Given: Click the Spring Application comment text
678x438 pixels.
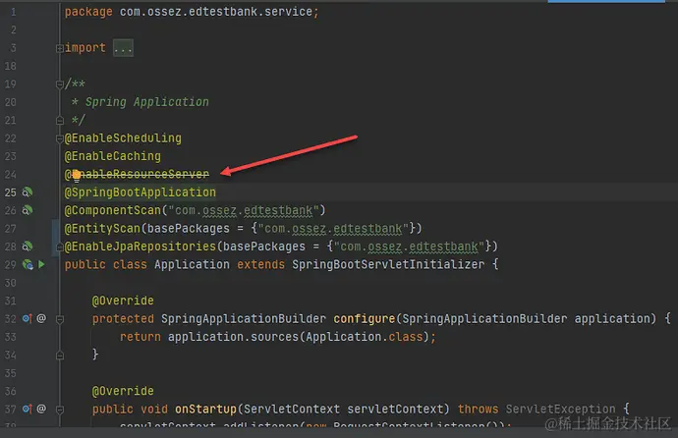Looking at the screenshot, I should click(x=147, y=102).
